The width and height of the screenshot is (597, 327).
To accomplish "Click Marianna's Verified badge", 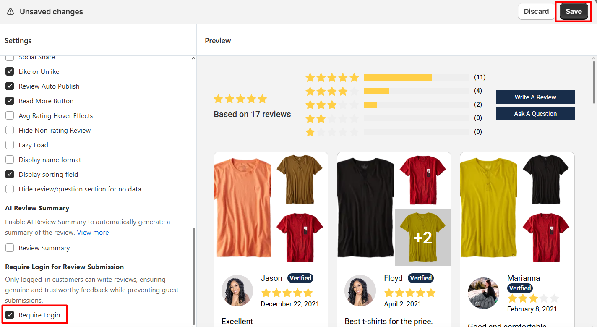I will point(520,288).
